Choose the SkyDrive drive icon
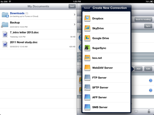 point(87,28)
